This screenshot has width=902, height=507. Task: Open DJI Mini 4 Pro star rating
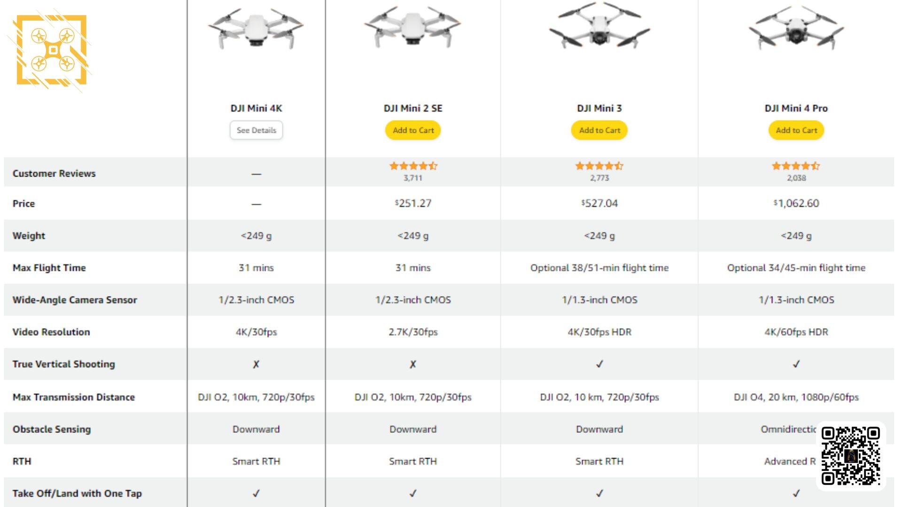[x=796, y=166]
